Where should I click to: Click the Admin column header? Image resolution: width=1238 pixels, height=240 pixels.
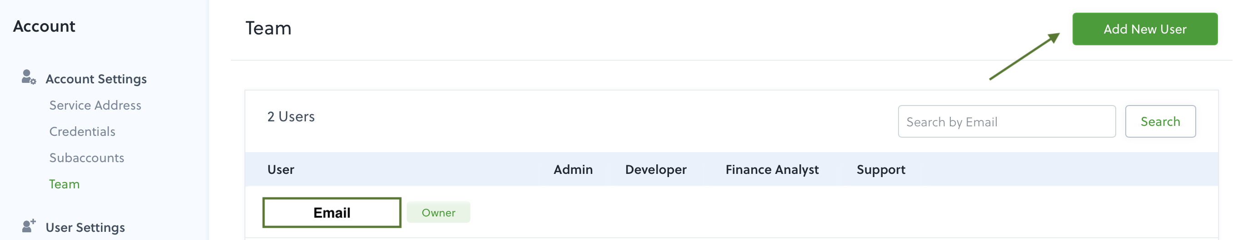(573, 169)
